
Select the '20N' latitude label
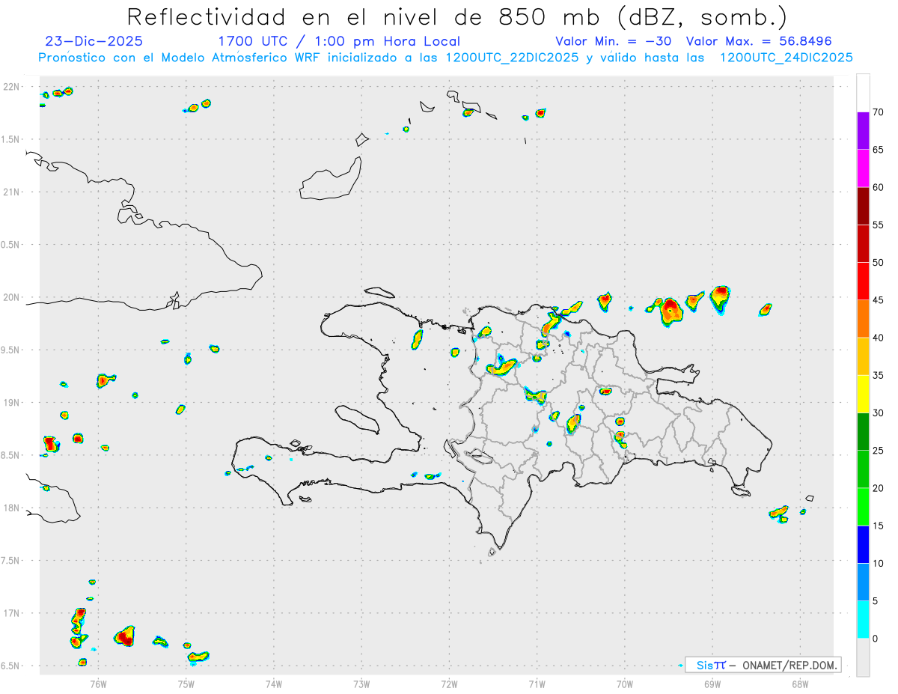pyautogui.click(x=13, y=297)
